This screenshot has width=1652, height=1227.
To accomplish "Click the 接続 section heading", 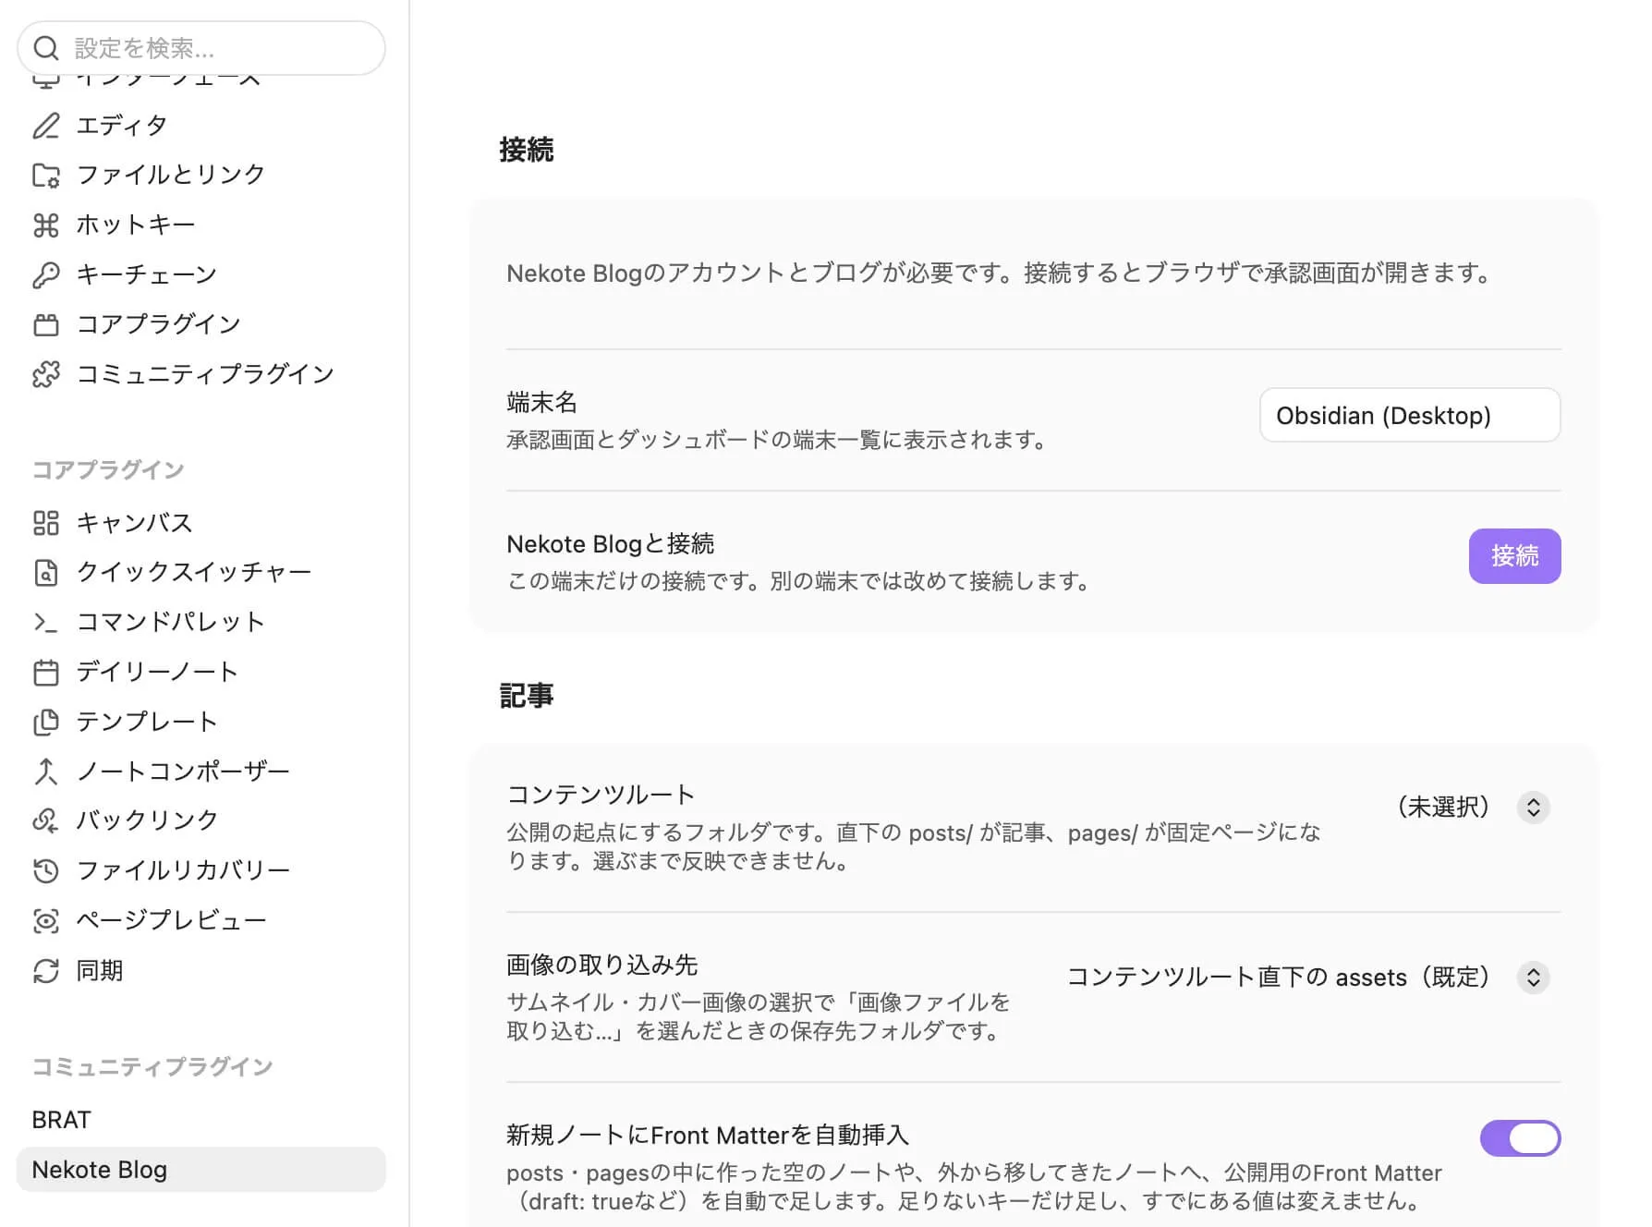I will click(527, 150).
